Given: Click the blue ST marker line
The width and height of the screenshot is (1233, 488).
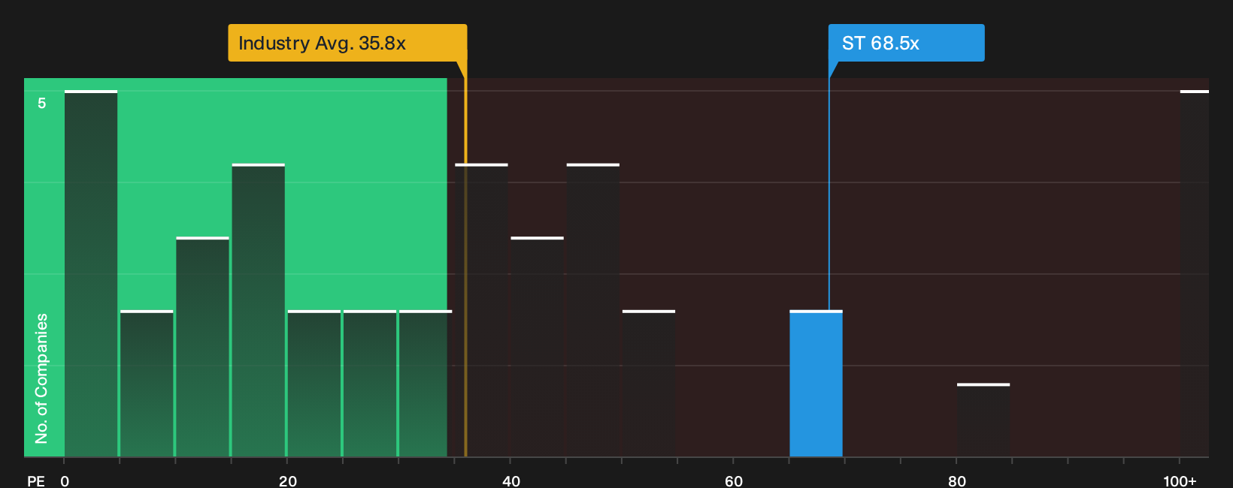Looking at the screenshot, I should (x=829, y=186).
